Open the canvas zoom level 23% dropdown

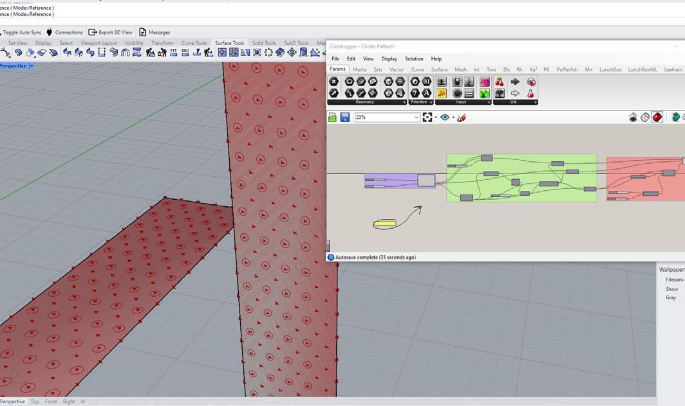(417, 118)
